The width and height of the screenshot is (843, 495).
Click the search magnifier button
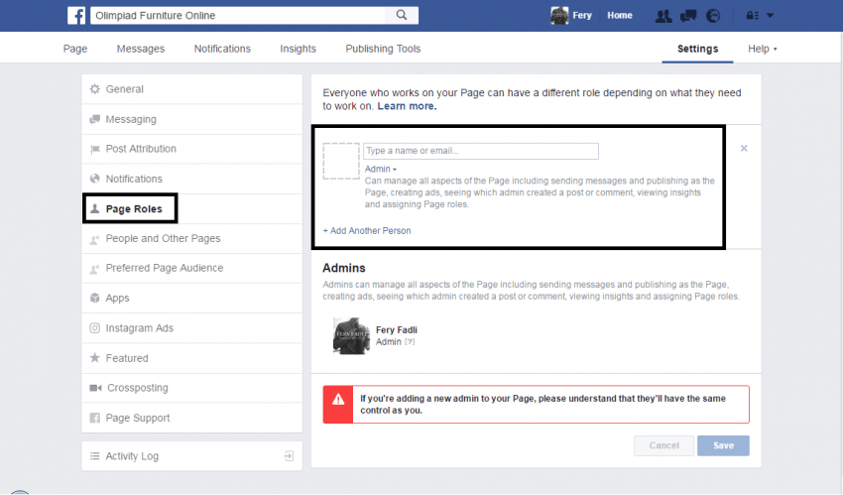[402, 16]
